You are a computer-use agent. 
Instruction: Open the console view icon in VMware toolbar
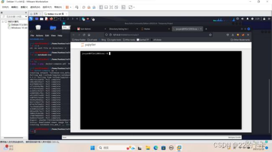pyautogui.click(x=123, y=7)
